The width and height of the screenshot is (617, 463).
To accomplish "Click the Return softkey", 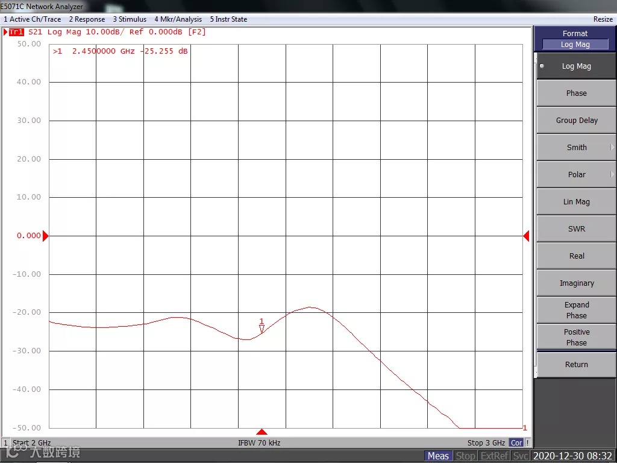I will click(576, 365).
